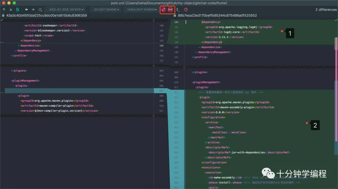Click the pluginManagement tag in left pane
Viewport: 338px width, 189px height.
coord(25,81)
